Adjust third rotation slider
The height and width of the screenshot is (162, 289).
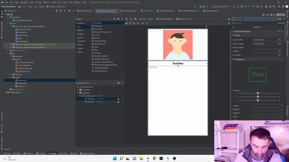258,100
